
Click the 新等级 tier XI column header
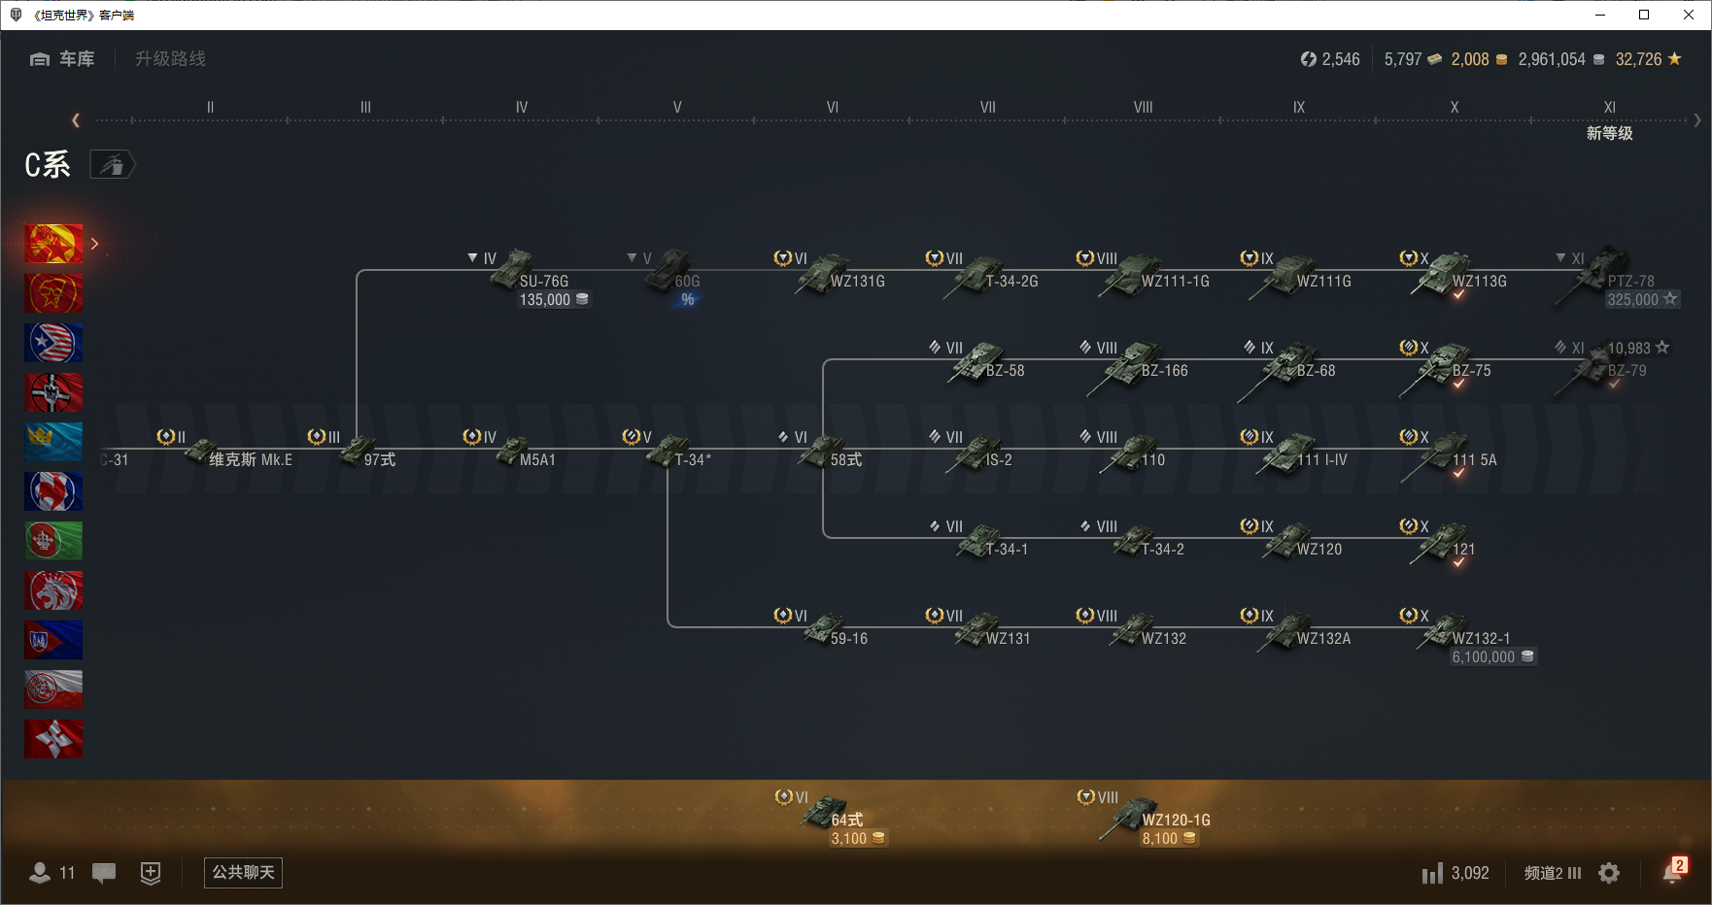point(1609,133)
